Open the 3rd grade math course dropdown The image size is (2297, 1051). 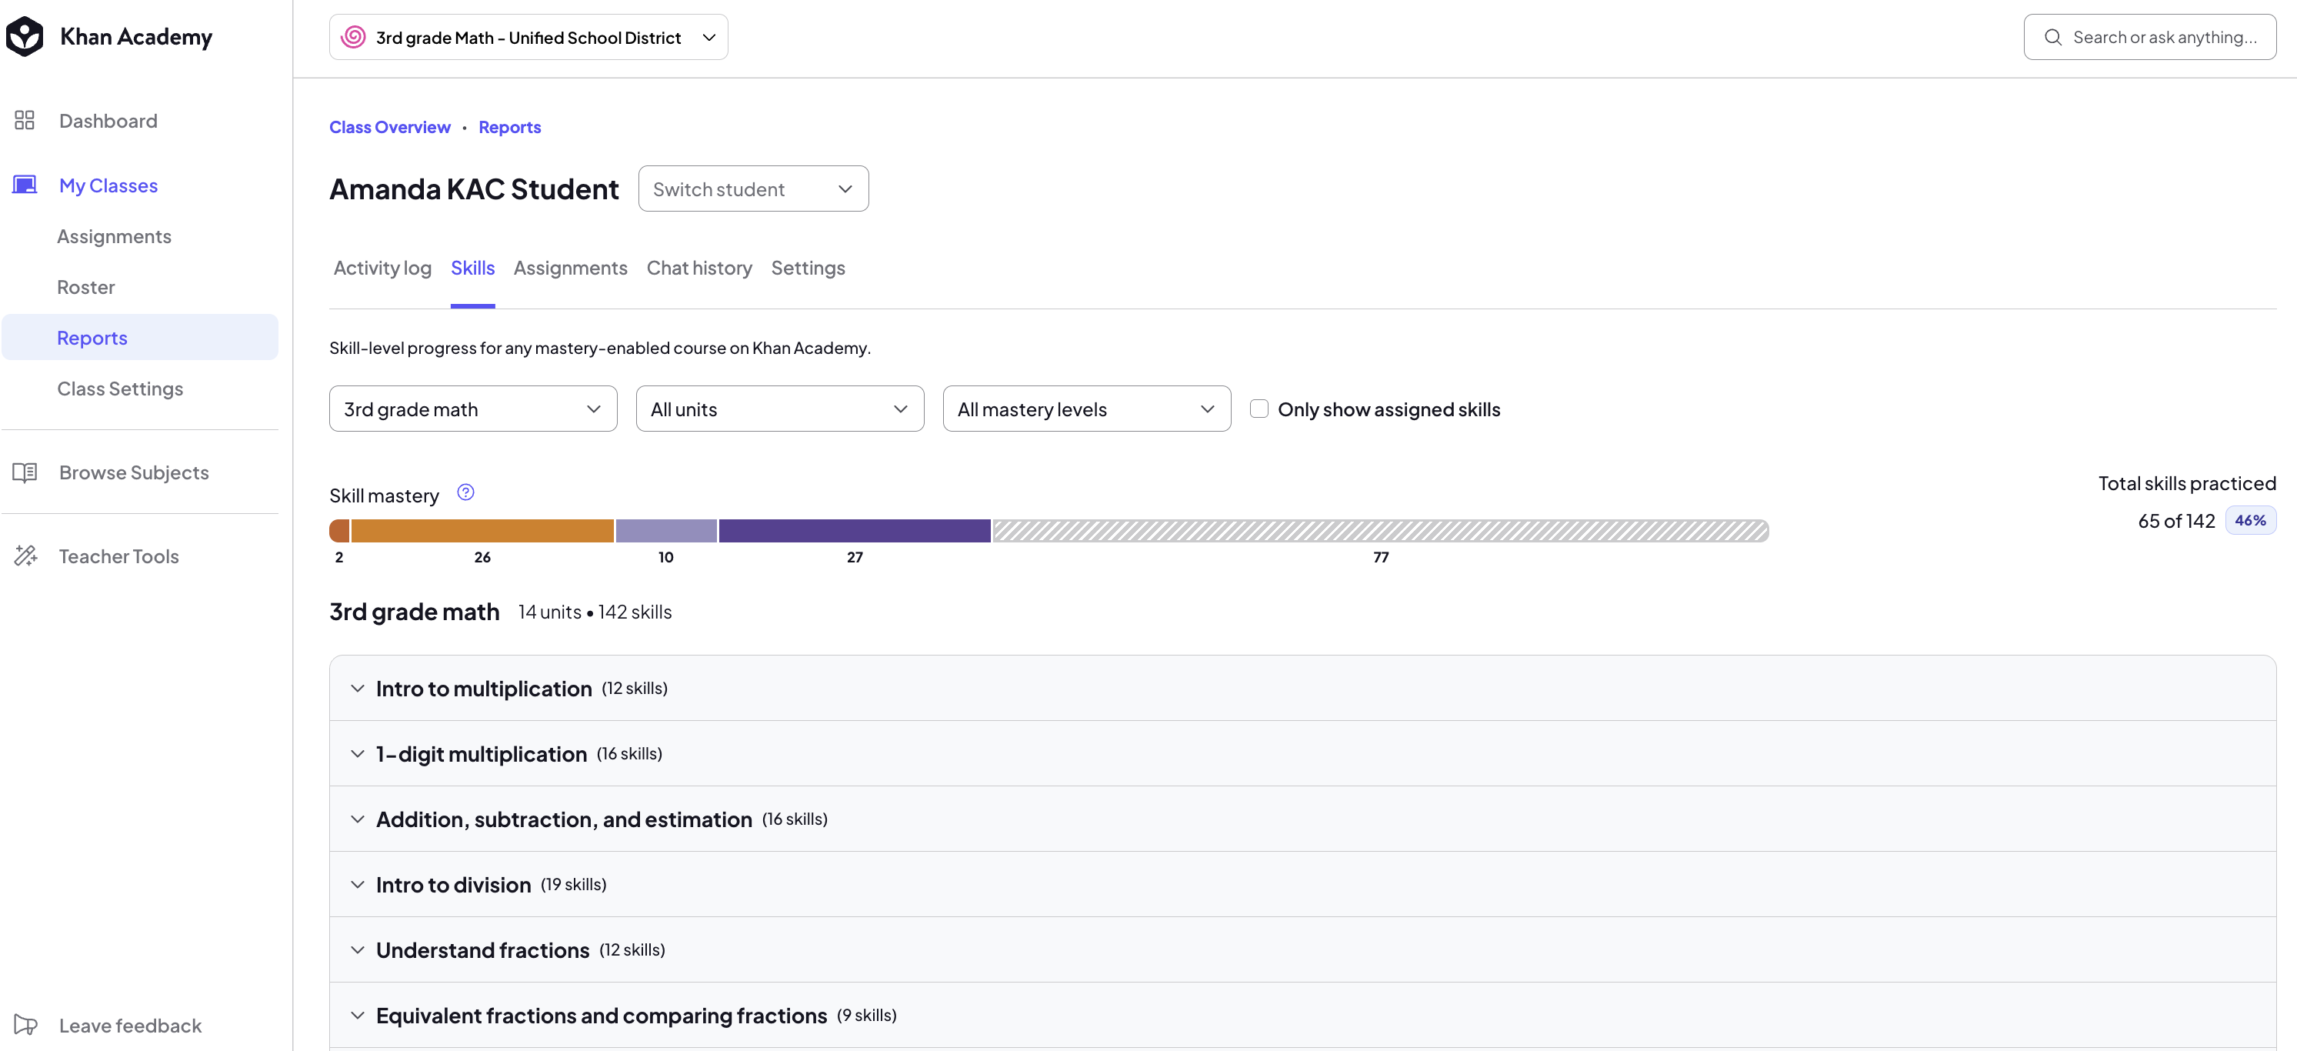coord(472,409)
